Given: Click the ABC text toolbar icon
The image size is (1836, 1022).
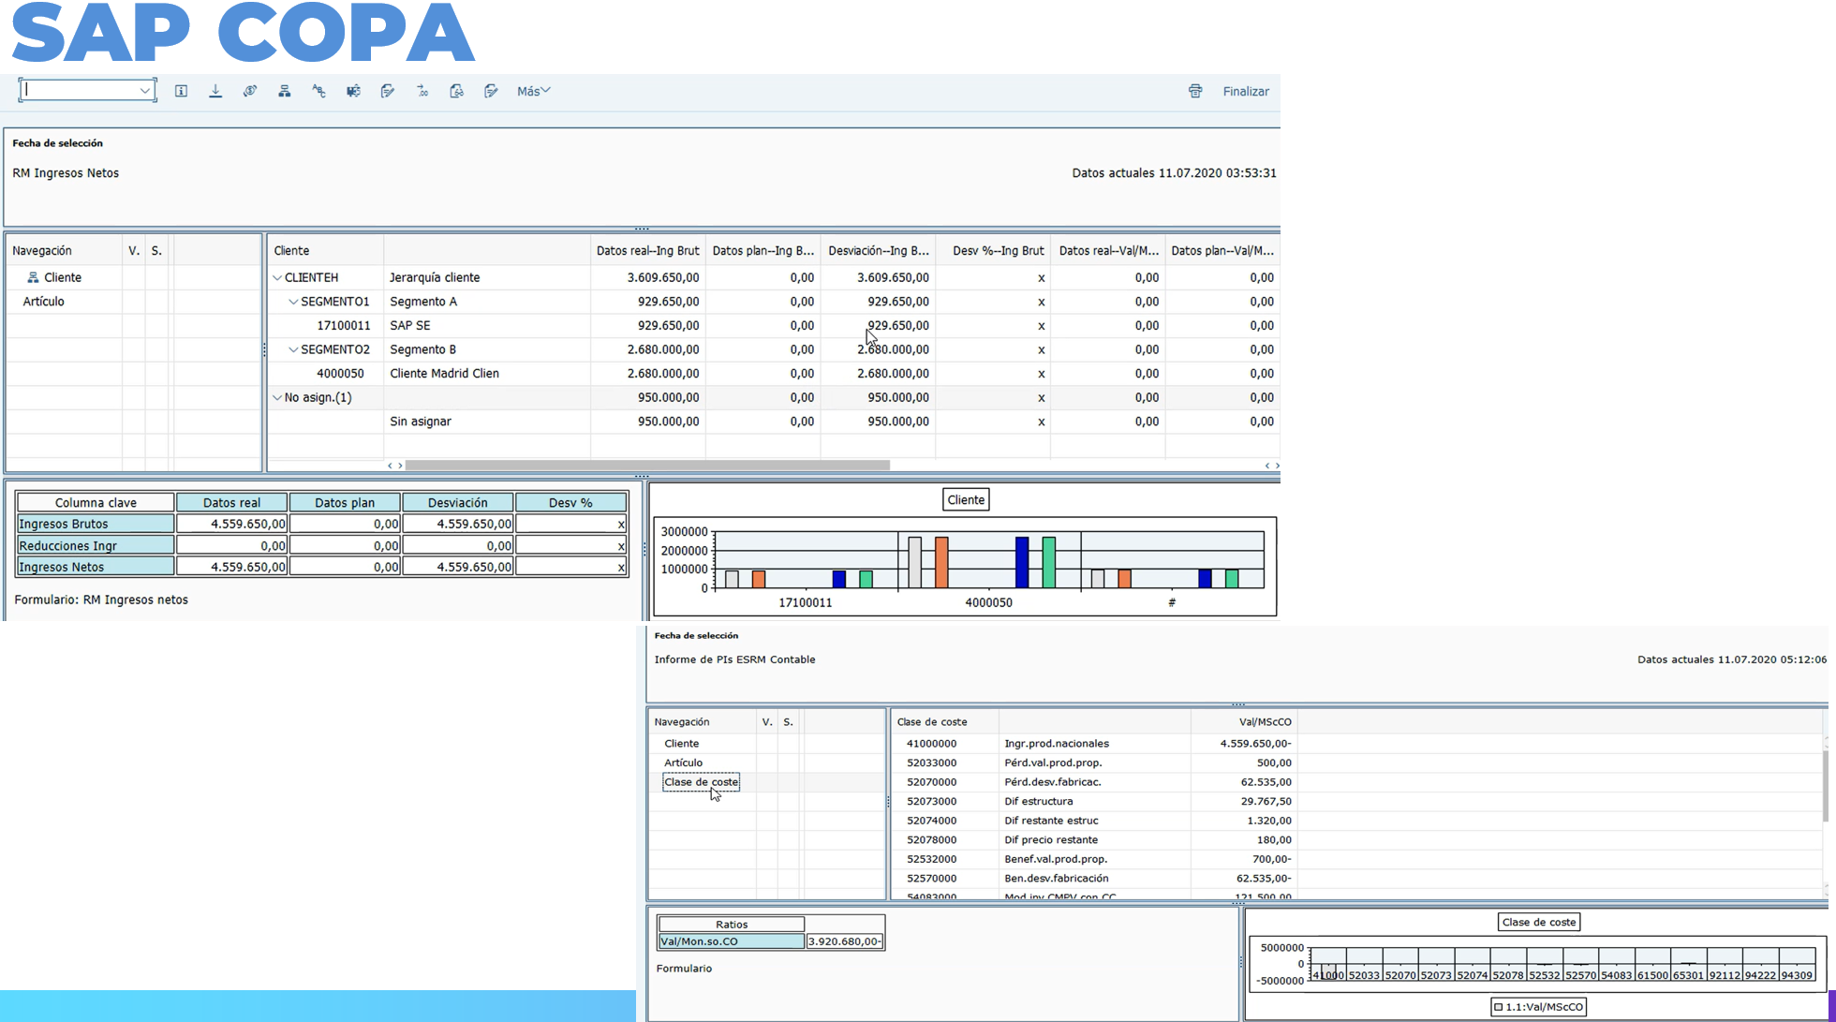Looking at the screenshot, I should point(319,91).
